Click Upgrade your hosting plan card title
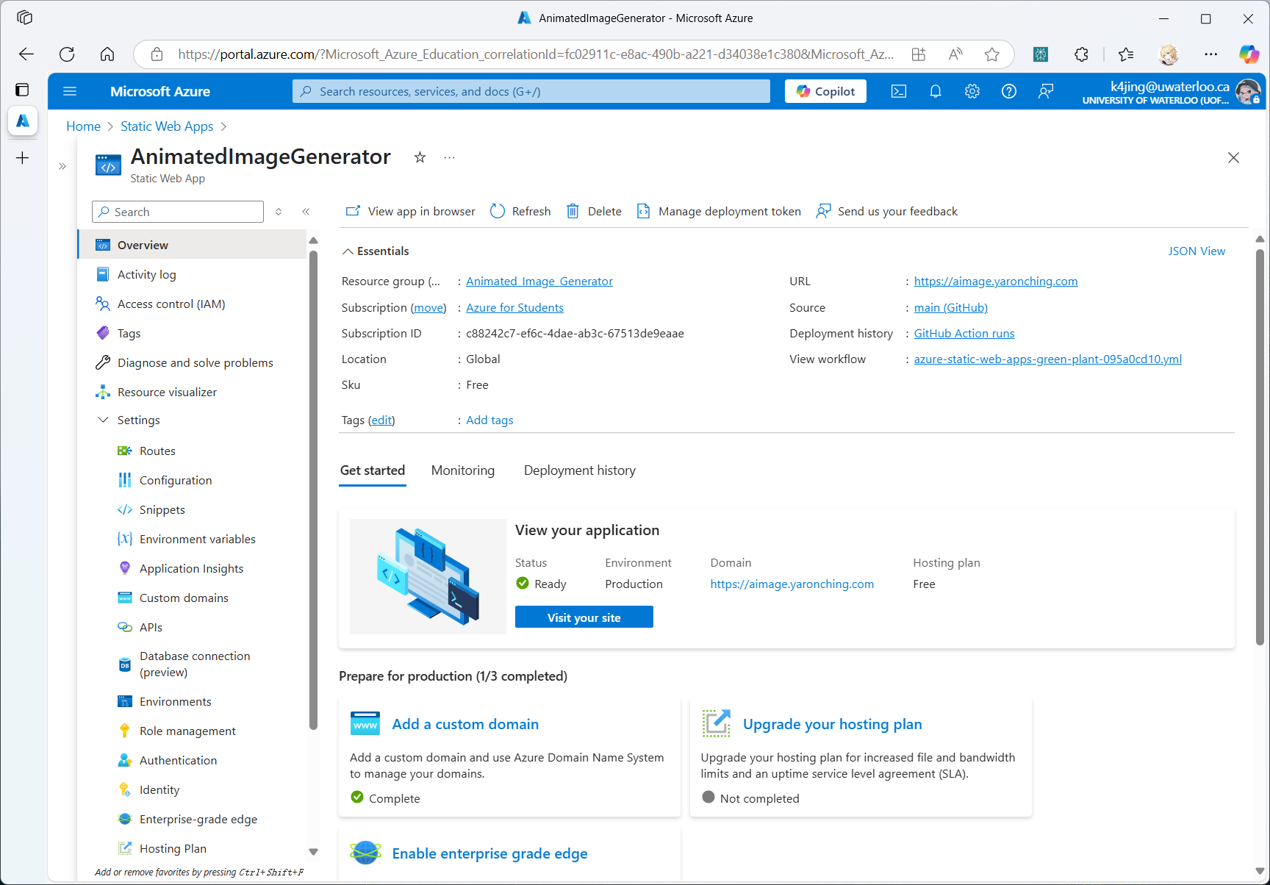1270x885 pixels. [832, 724]
